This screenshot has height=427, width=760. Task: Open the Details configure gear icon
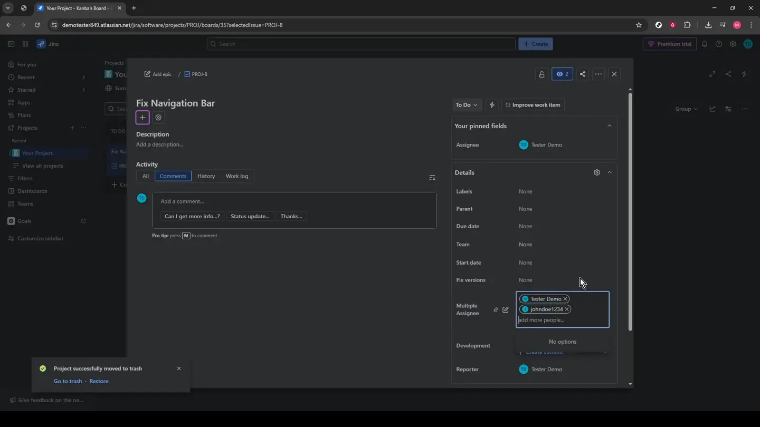pos(597,172)
